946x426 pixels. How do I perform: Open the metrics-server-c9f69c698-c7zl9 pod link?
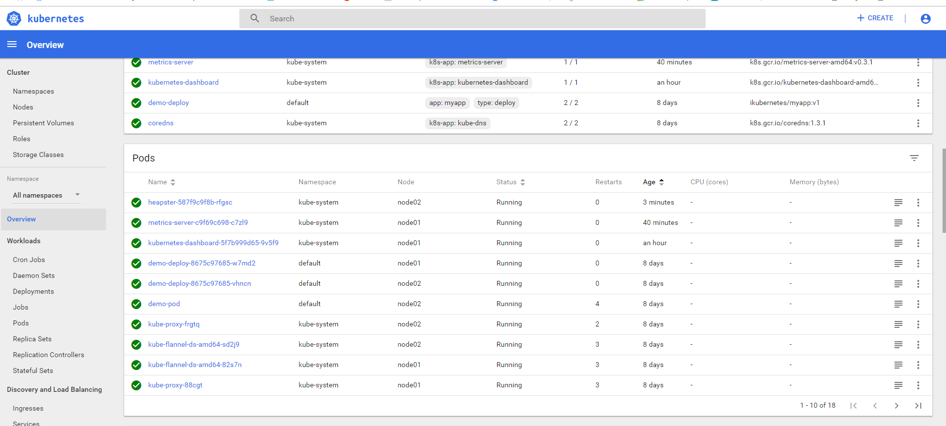[x=198, y=223]
